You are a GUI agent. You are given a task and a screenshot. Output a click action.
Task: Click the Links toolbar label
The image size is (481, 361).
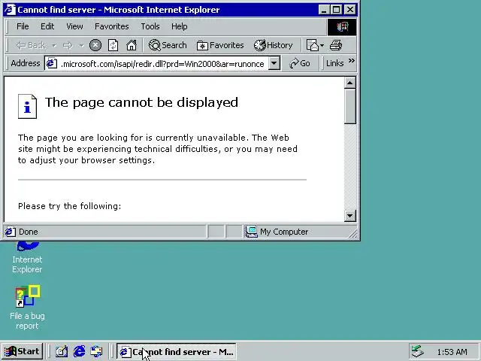coord(334,63)
